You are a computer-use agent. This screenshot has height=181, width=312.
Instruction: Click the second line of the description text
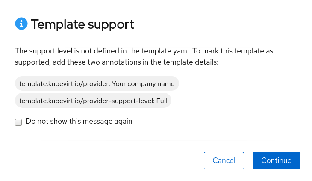tap(116, 62)
